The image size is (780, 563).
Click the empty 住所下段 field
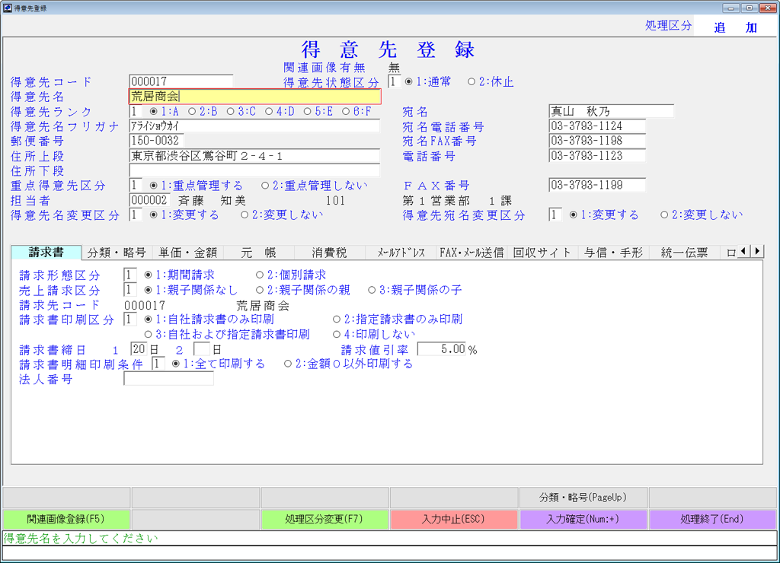254,170
